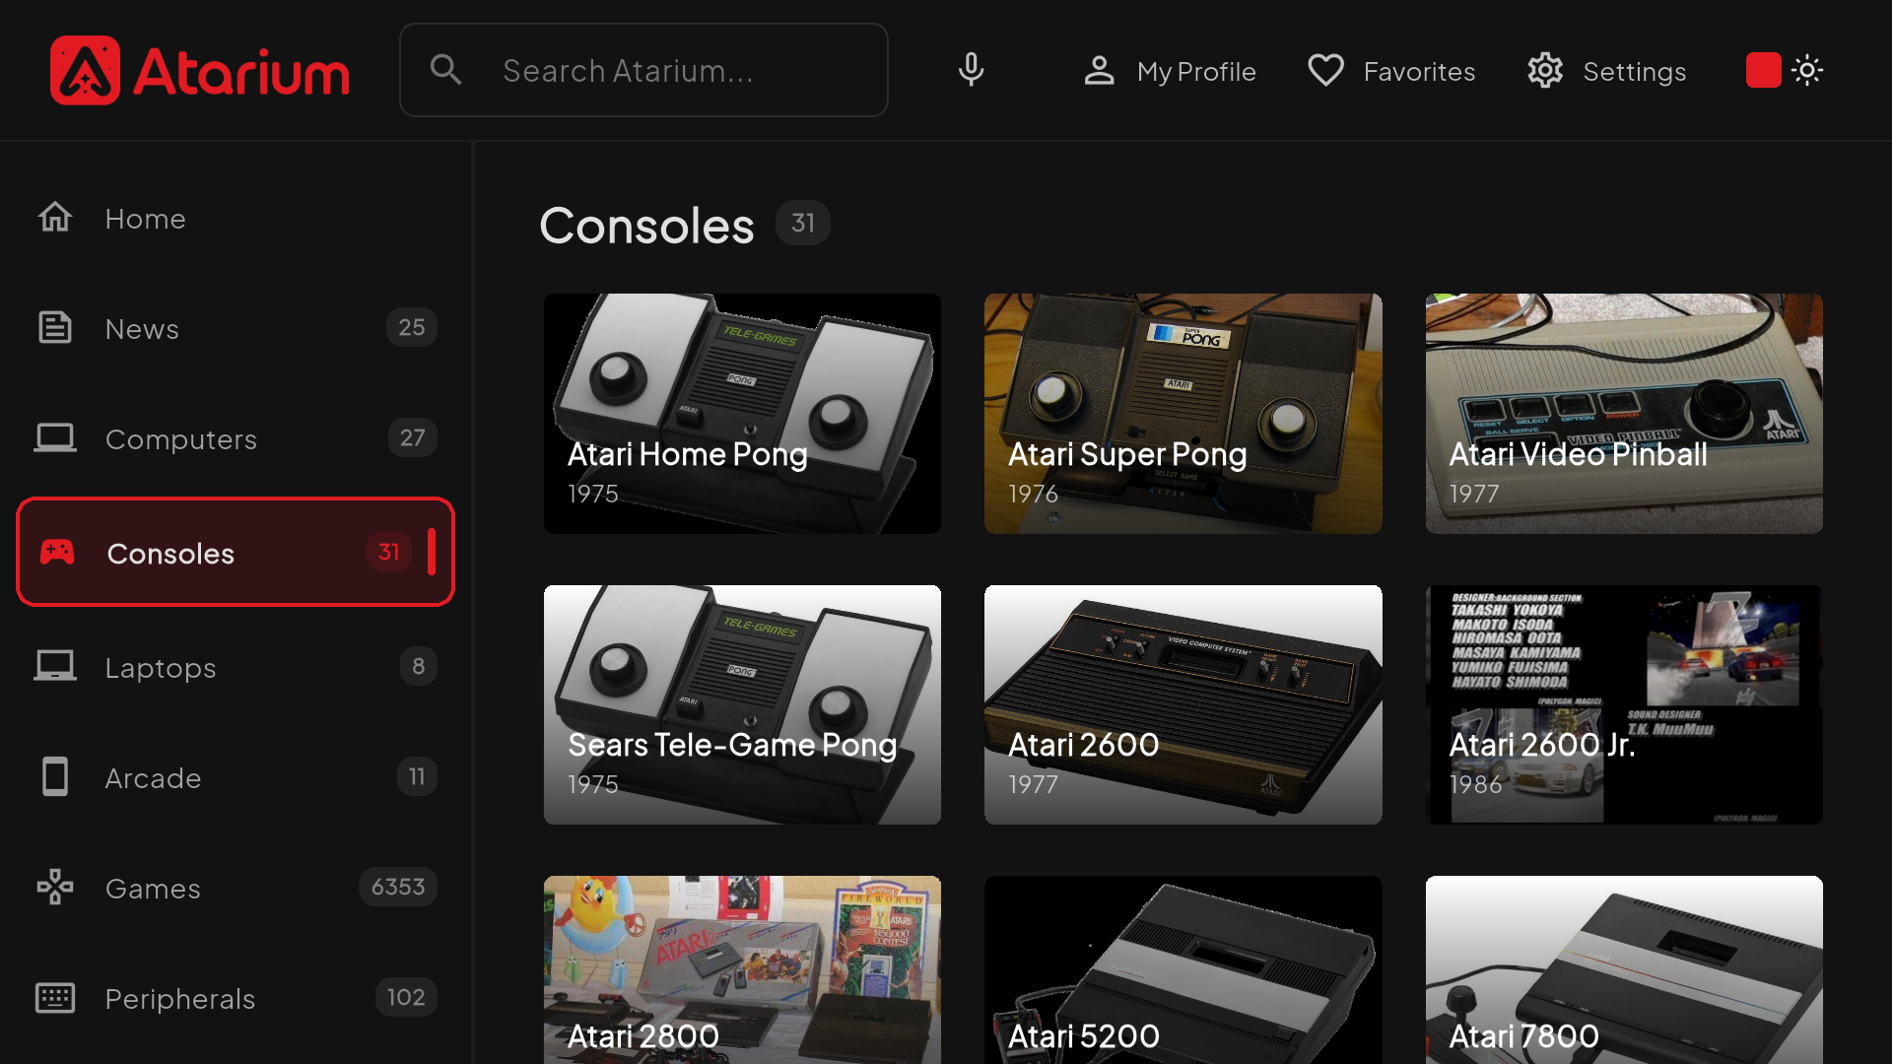Viewport: 1892px width, 1064px height.
Task: Click the Games controller icon
Action: [55, 888]
